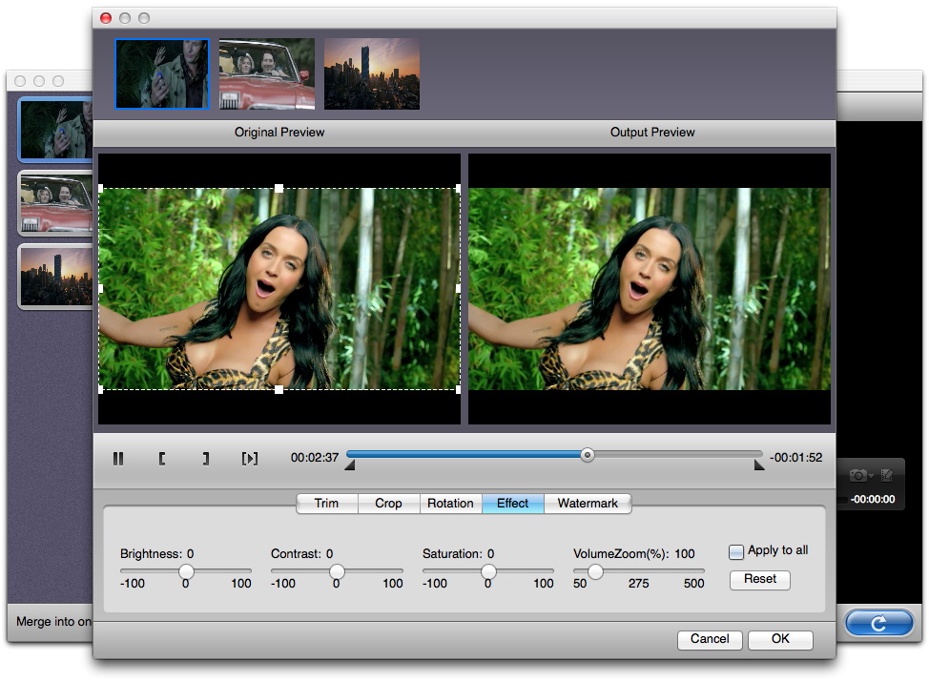Click the remaining time -00:01:52
The height and width of the screenshot is (682, 929).
(795, 458)
